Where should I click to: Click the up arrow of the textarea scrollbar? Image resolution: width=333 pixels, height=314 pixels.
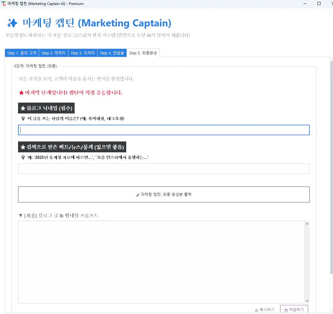(x=307, y=223)
